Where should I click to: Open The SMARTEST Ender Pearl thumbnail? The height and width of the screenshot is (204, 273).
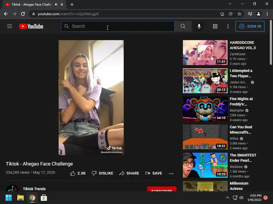[x=205, y=165]
